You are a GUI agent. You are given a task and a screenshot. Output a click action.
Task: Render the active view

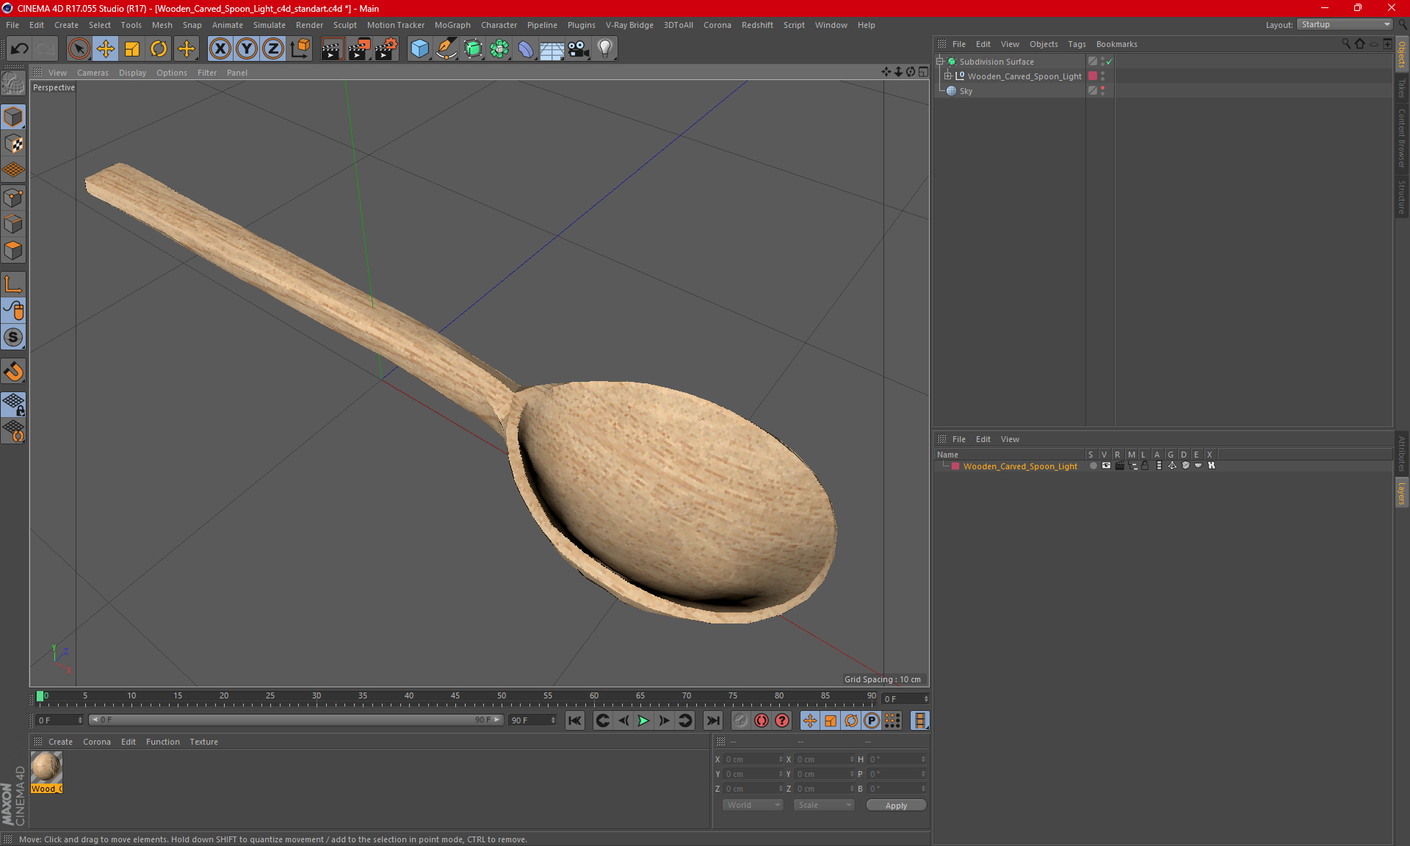332,49
